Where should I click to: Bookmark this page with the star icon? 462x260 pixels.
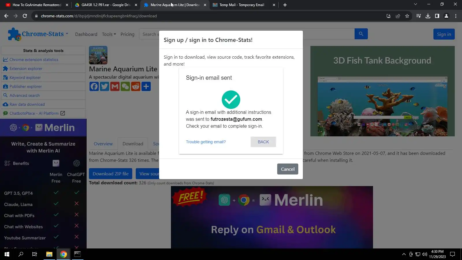(x=407, y=16)
